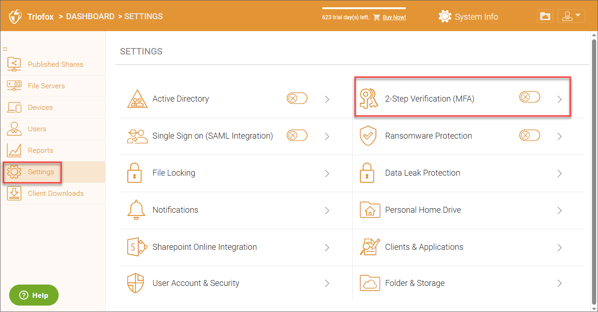
Task: Click the Single Sign on users icon
Action: [x=137, y=136]
